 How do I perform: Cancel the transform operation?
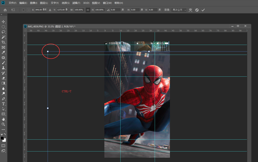(x=197, y=10)
